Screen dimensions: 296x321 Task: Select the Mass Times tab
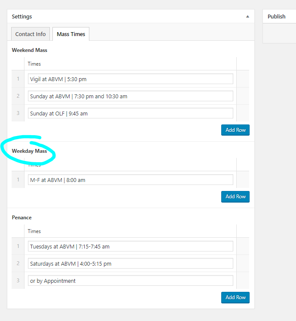tap(71, 34)
